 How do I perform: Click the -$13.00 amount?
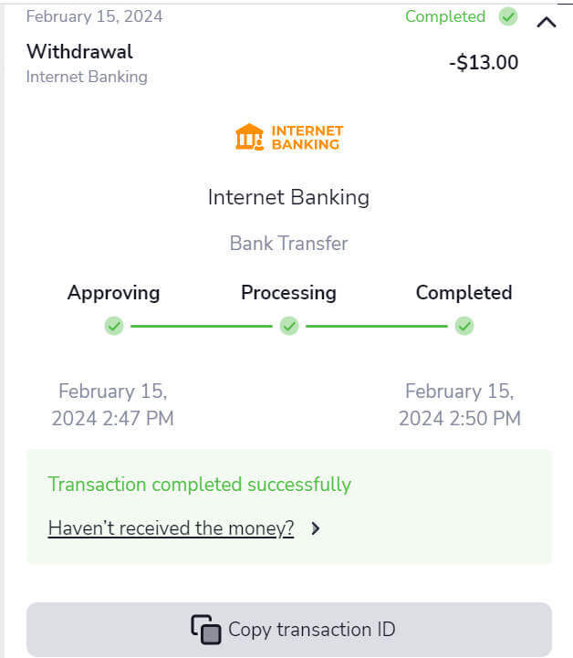(x=484, y=63)
